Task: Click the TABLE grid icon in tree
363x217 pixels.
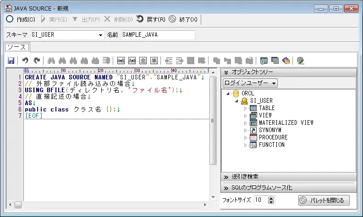Action: tap(253, 108)
